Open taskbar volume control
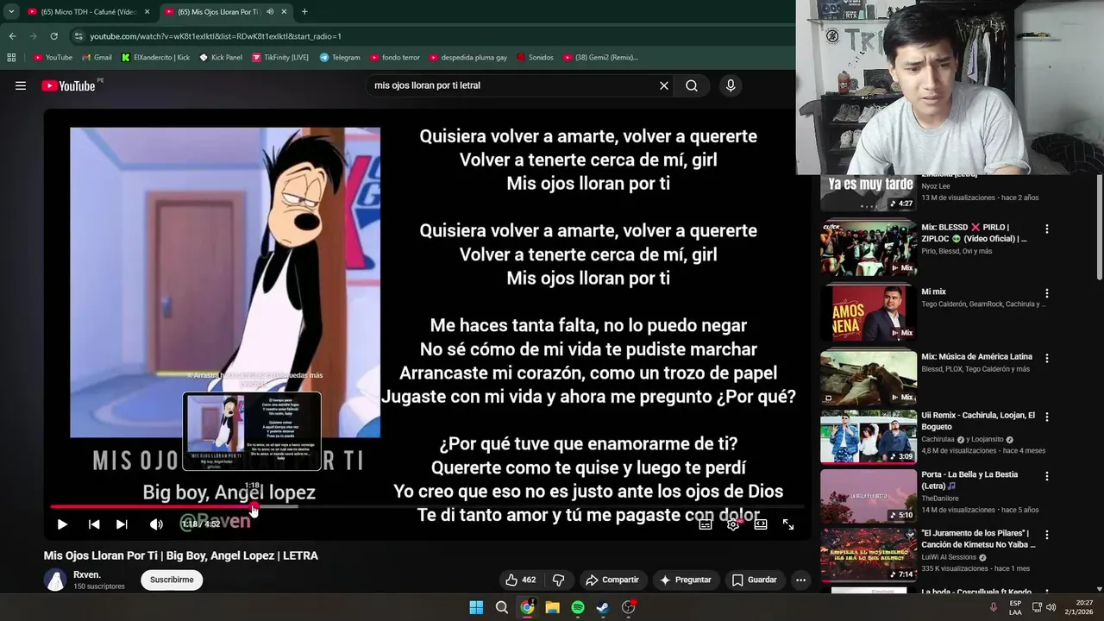 pyautogui.click(x=1051, y=607)
